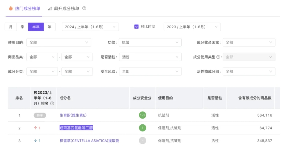Select 季 time period
Image resolution: width=284 pixels, height=149 pixels.
click(22, 27)
